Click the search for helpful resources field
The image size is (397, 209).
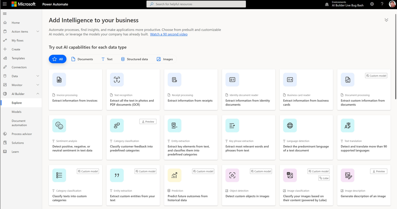pyautogui.click(x=196, y=4)
